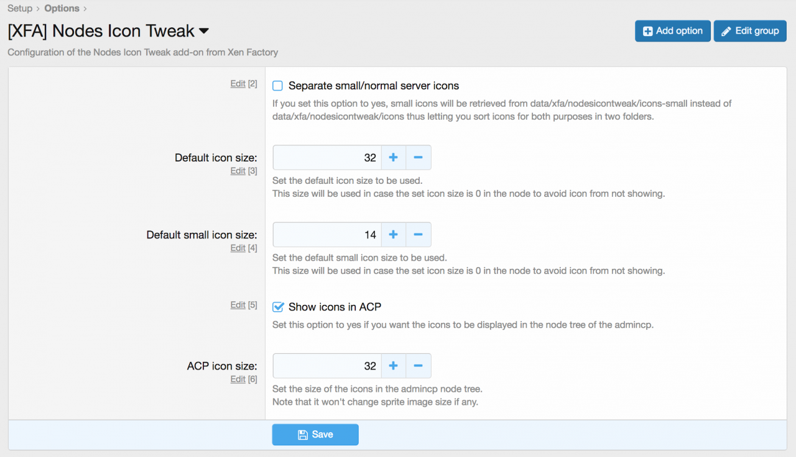Increase Default icon size with plus

coord(393,158)
